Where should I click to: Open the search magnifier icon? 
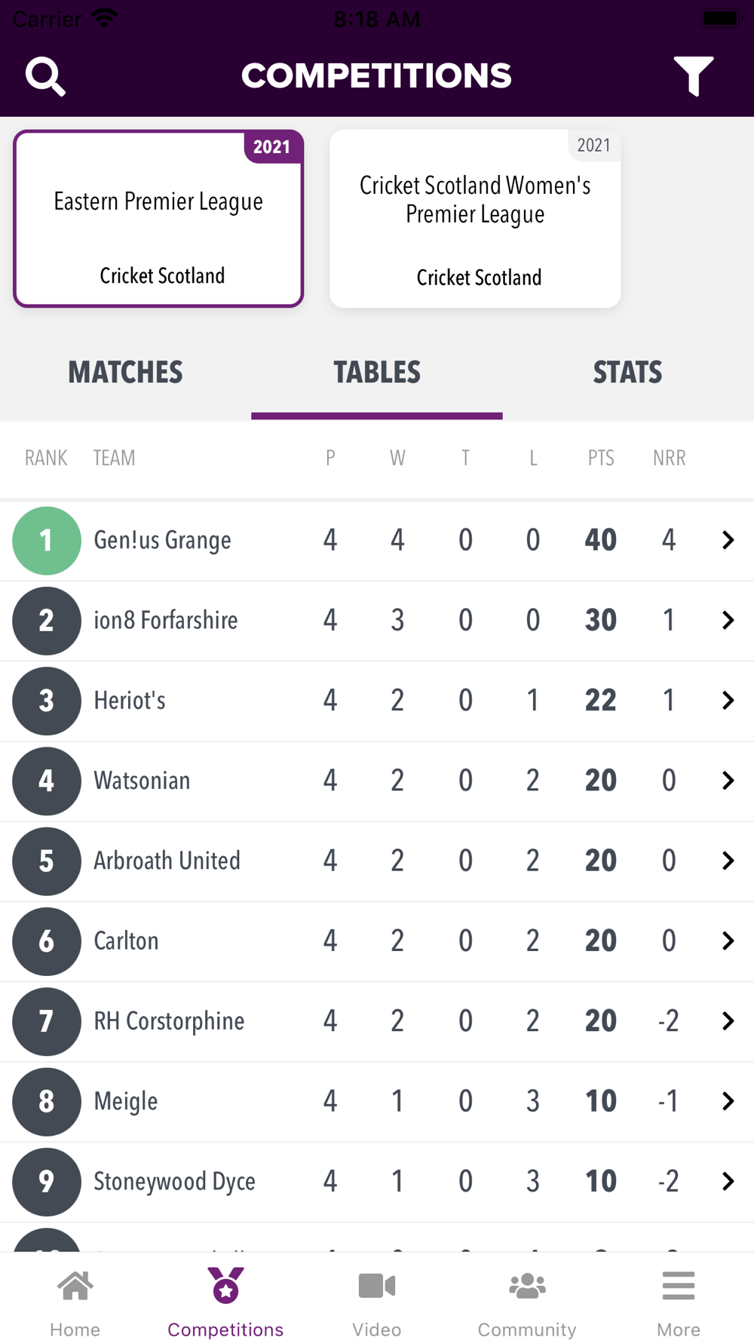coord(45,76)
